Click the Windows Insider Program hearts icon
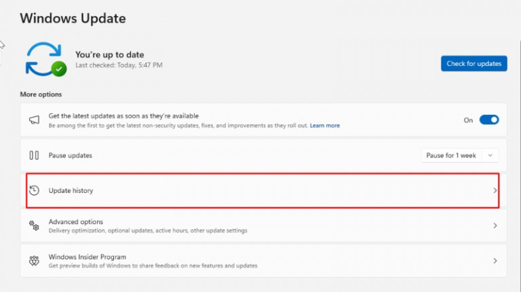The width and height of the screenshot is (521, 292). coord(34,261)
